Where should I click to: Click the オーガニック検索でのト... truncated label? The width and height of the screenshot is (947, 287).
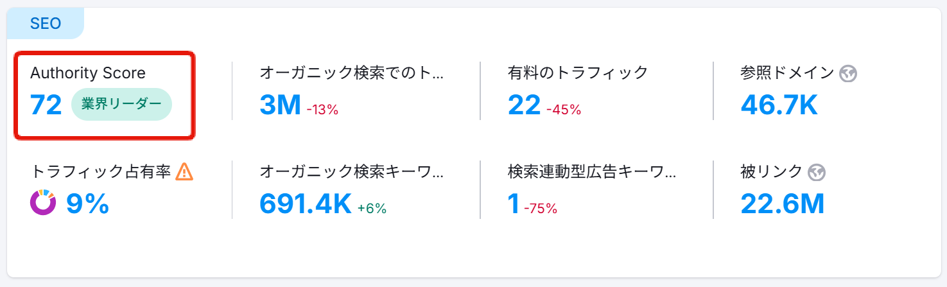click(x=351, y=73)
